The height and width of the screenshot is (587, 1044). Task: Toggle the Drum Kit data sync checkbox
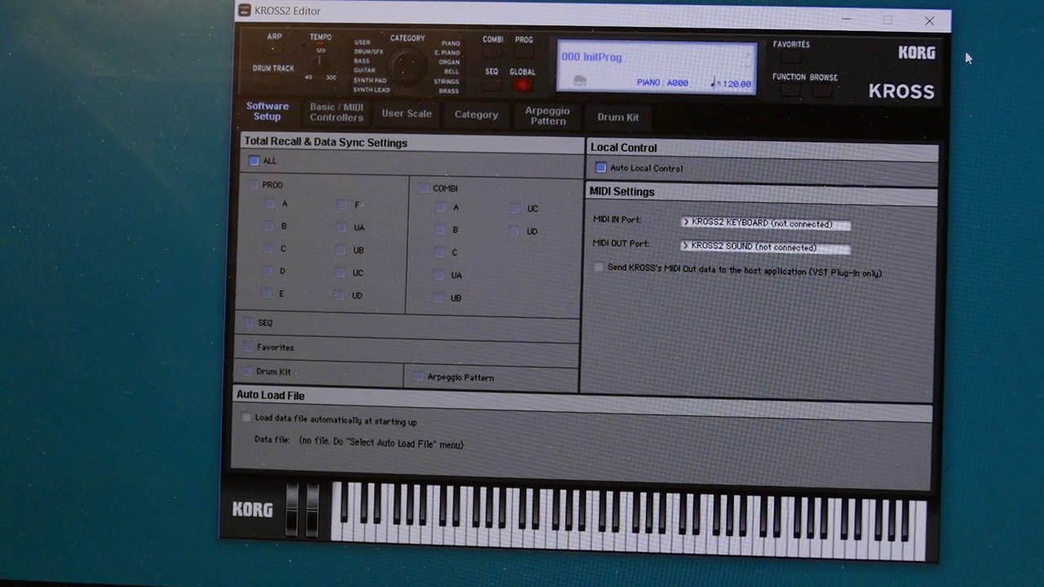[x=247, y=371]
